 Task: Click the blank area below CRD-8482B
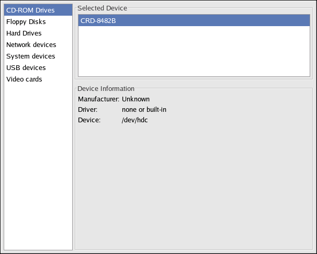pyautogui.click(x=194, y=52)
